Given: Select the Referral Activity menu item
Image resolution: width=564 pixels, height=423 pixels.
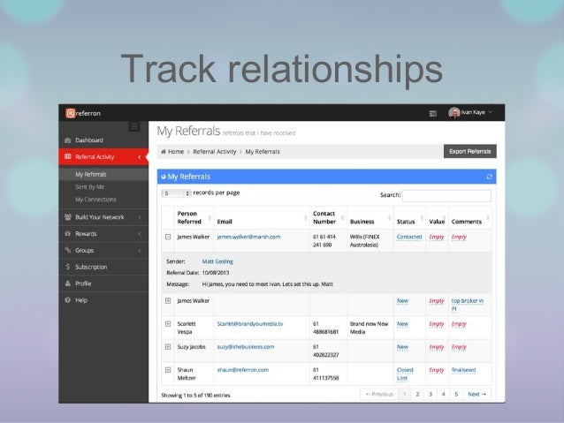Looking at the screenshot, I should pos(103,156).
